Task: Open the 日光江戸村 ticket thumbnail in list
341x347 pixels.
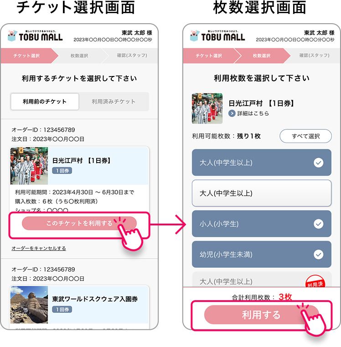Action: pyautogui.click(x=29, y=166)
